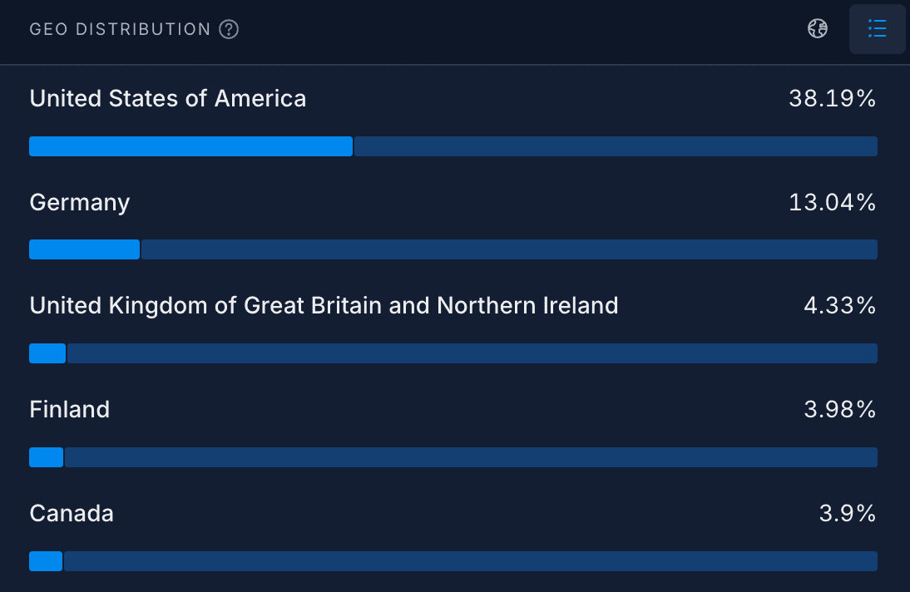The width and height of the screenshot is (910, 592).
Task: Click the GEO DISTRIBUTION panel title
Action: (x=120, y=29)
